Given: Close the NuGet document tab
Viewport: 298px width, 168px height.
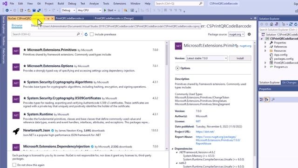Looking at the screenshot, I should pyautogui.click(x=53, y=19).
